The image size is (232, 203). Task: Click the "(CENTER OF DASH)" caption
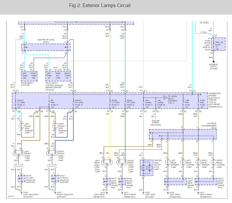[x=46, y=40]
